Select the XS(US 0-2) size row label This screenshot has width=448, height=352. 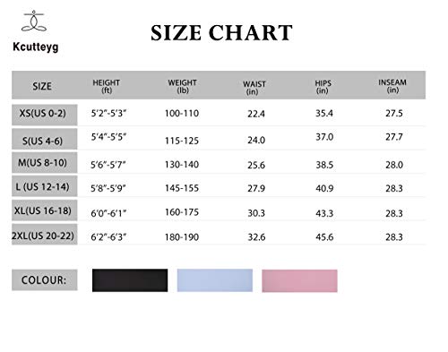[x=45, y=115]
